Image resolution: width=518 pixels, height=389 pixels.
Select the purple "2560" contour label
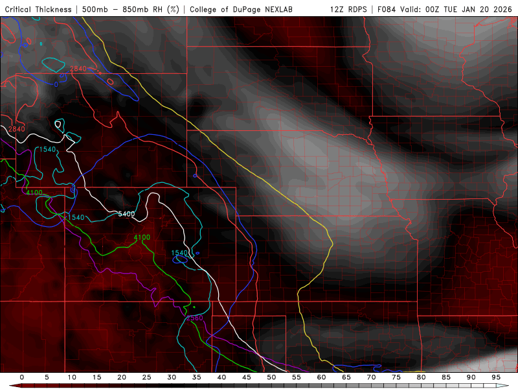click(x=195, y=318)
